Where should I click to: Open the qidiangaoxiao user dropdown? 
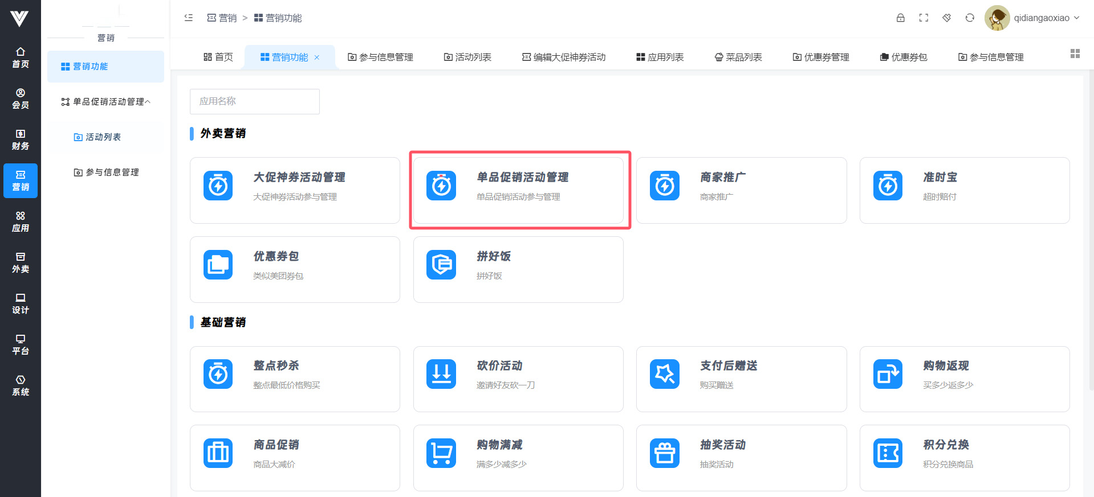click(1032, 18)
